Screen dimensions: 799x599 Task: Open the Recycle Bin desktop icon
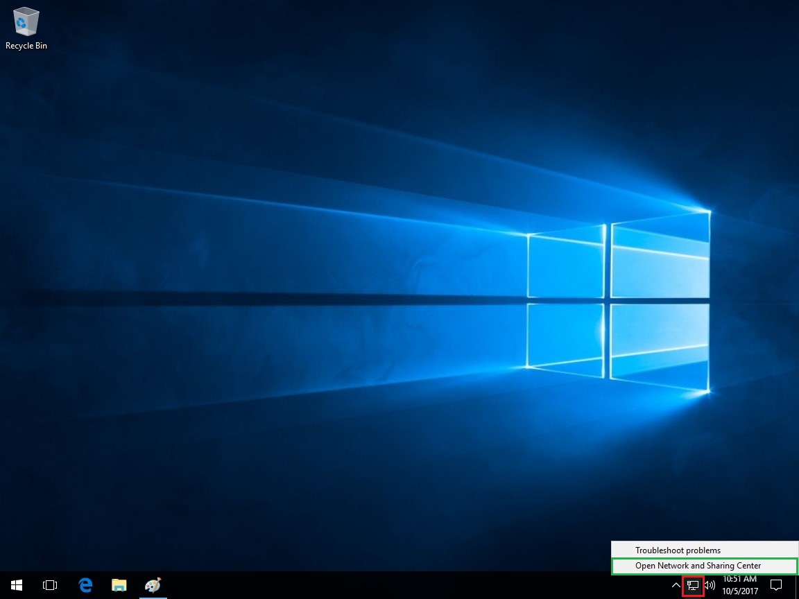pos(26,28)
